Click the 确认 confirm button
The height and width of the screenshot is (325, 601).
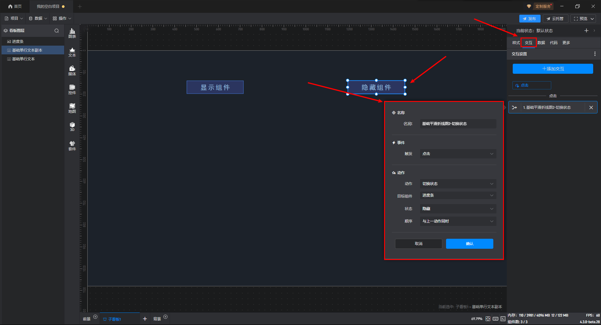pos(469,244)
